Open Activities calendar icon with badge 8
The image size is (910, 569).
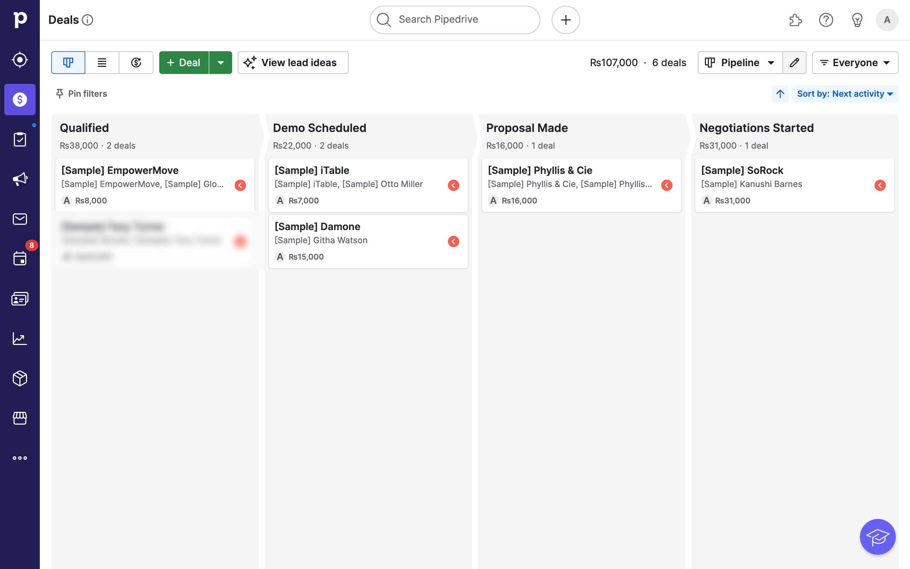tap(20, 258)
